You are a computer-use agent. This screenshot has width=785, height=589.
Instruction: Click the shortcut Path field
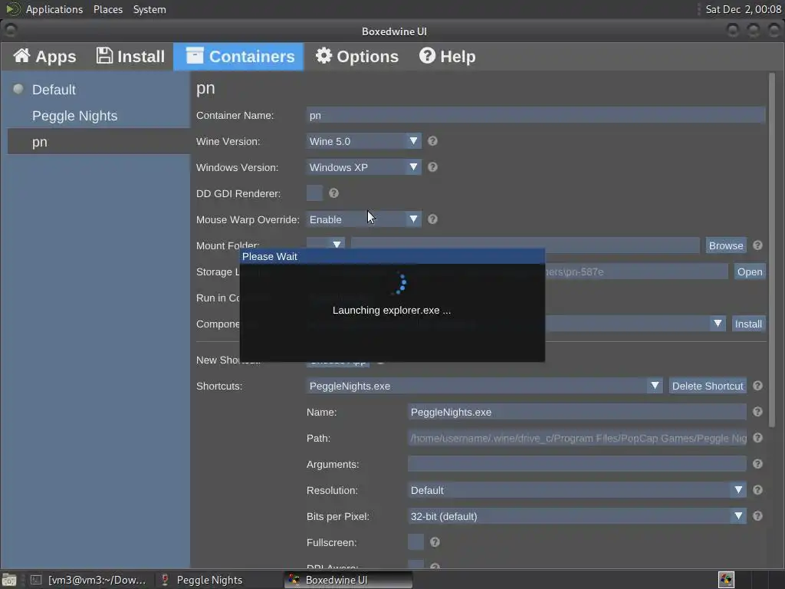tap(576, 438)
